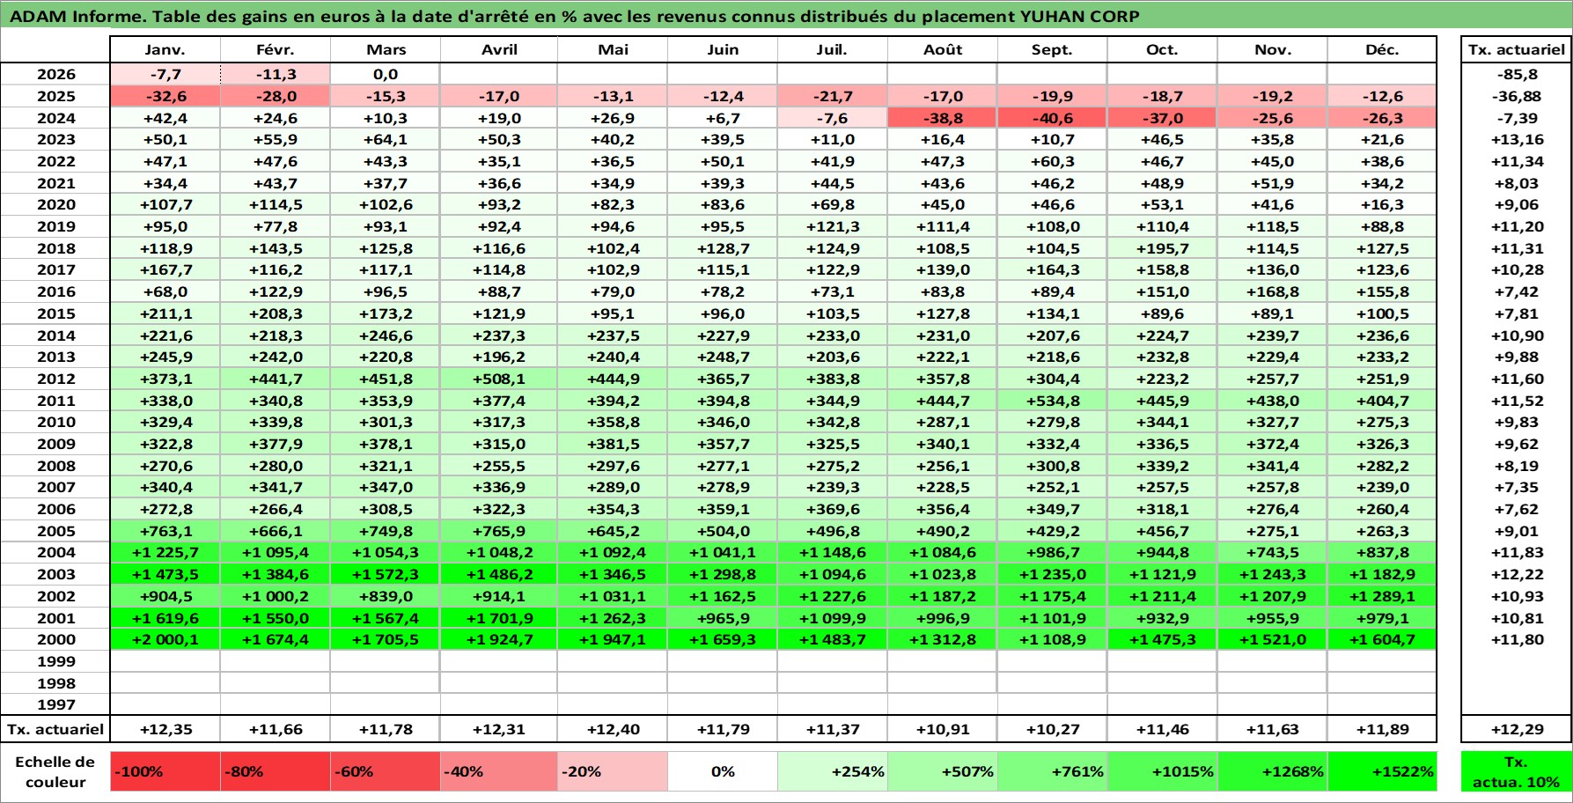Select the -32,6 cell in 2025 row
Image resolution: width=1573 pixels, height=803 pixels.
coord(165,96)
